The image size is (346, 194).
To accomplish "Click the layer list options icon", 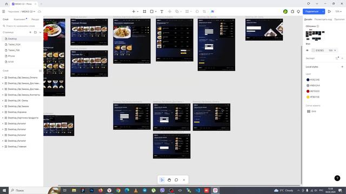I will [40, 71].
